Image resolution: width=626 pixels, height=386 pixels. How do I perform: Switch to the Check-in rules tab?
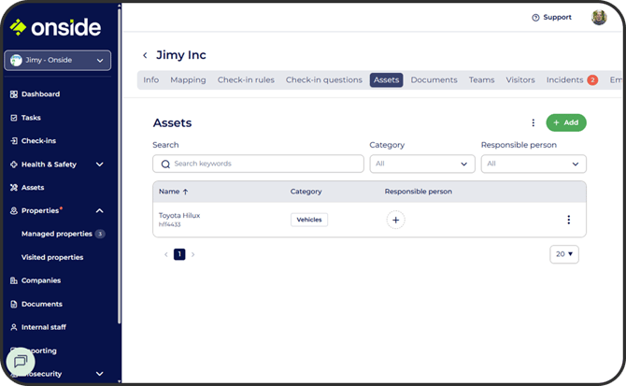[x=246, y=79]
